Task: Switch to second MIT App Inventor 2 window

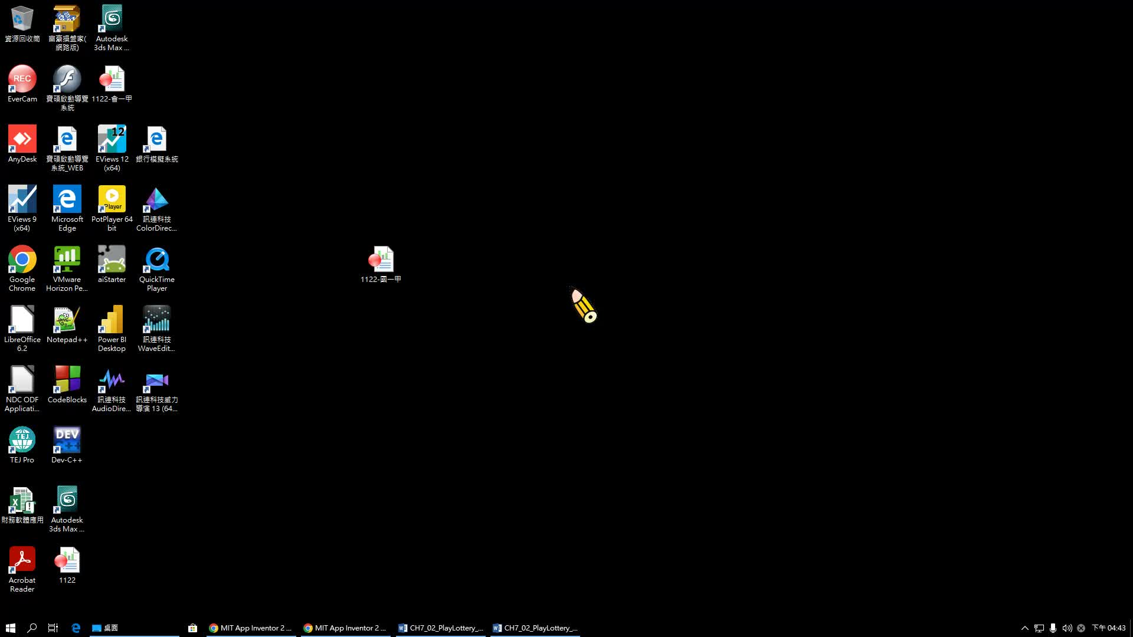Action: point(345,628)
